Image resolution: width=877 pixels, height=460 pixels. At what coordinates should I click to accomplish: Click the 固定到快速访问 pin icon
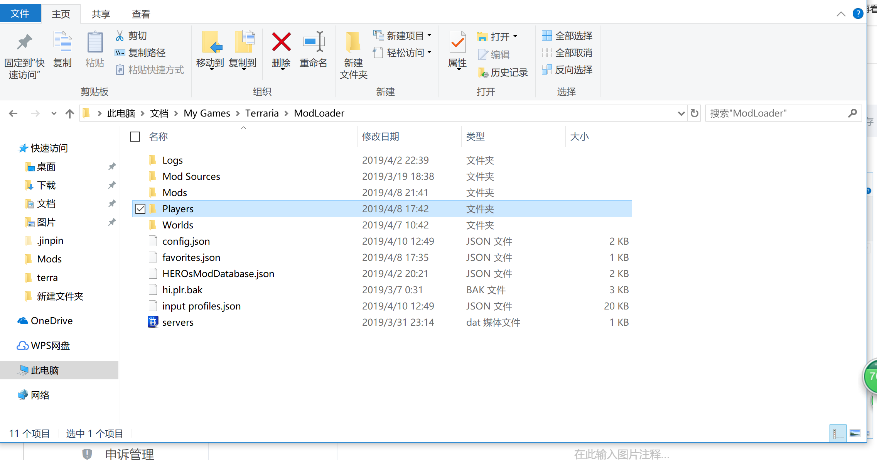24,42
